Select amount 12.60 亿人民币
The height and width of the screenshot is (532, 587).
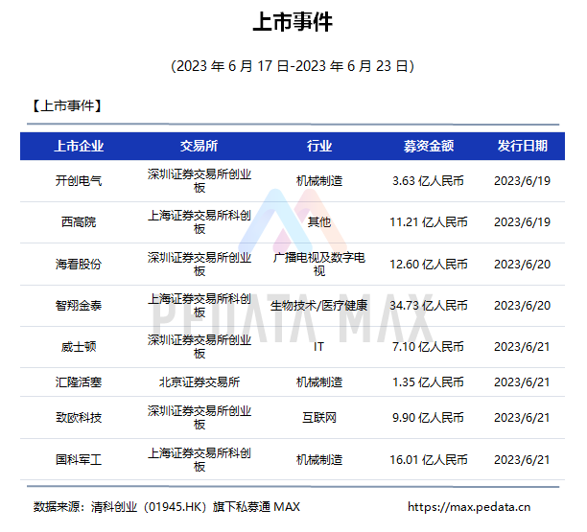tap(429, 265)
